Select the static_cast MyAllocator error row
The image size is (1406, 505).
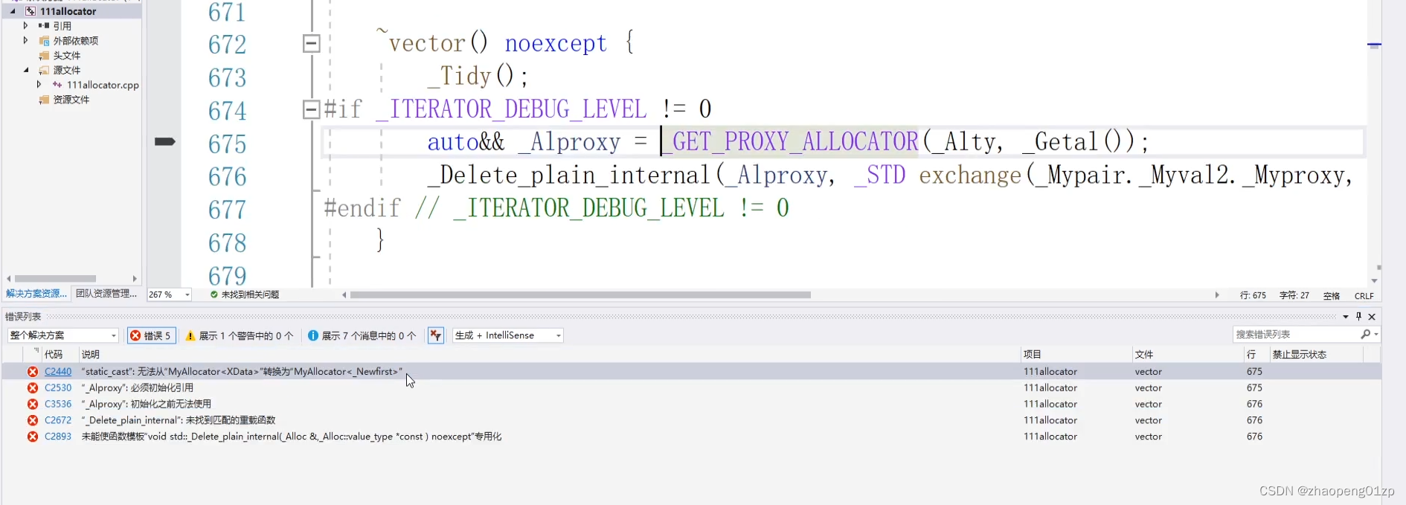(x=691, y=371)
